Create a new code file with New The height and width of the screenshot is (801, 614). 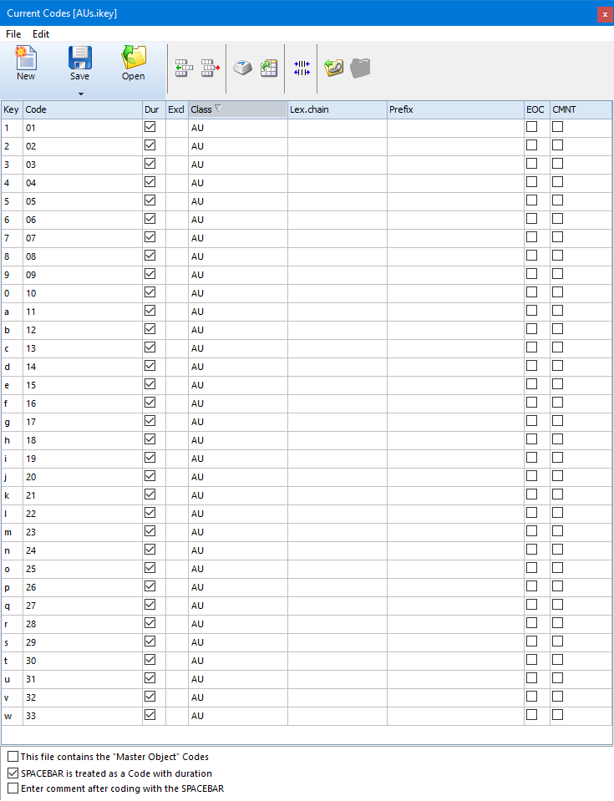[x=26, y=63]
